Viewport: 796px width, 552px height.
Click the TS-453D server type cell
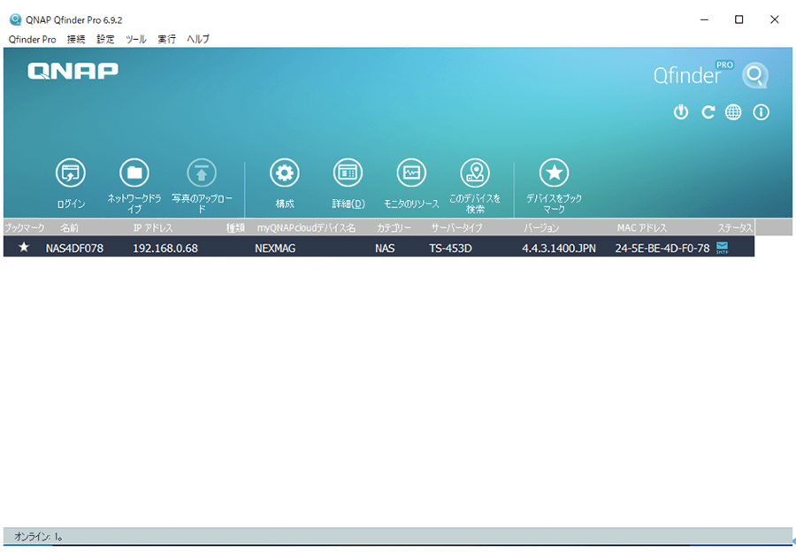[x=450, y=249]
